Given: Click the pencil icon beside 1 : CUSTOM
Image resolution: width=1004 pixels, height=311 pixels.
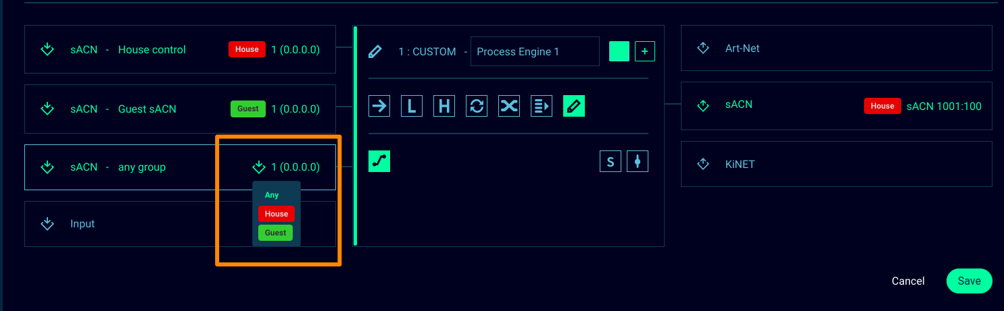Looking at the screenshot, I should pyautogui.click(x=375, y=52).
